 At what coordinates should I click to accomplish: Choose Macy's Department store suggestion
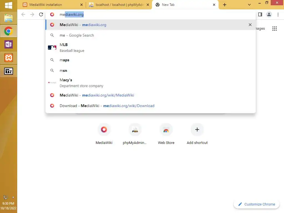tap(151, 83)
